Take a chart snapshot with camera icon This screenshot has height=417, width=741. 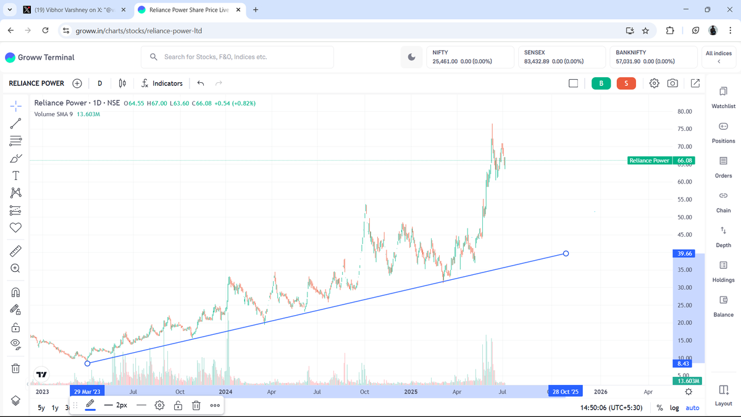click(x=672, y=83)
